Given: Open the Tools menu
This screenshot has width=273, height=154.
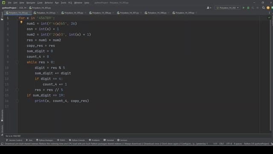Looking at the screenshot, I should 64,3.
